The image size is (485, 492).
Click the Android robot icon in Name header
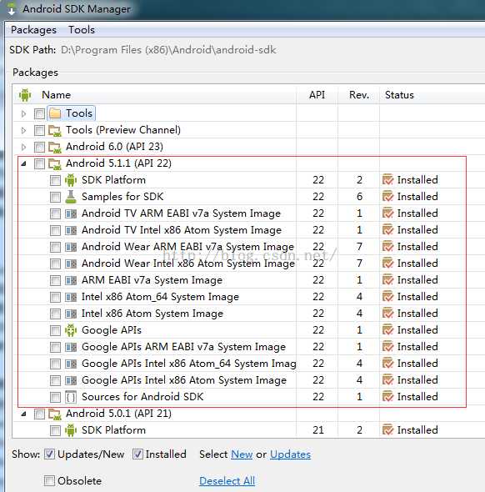25,95
